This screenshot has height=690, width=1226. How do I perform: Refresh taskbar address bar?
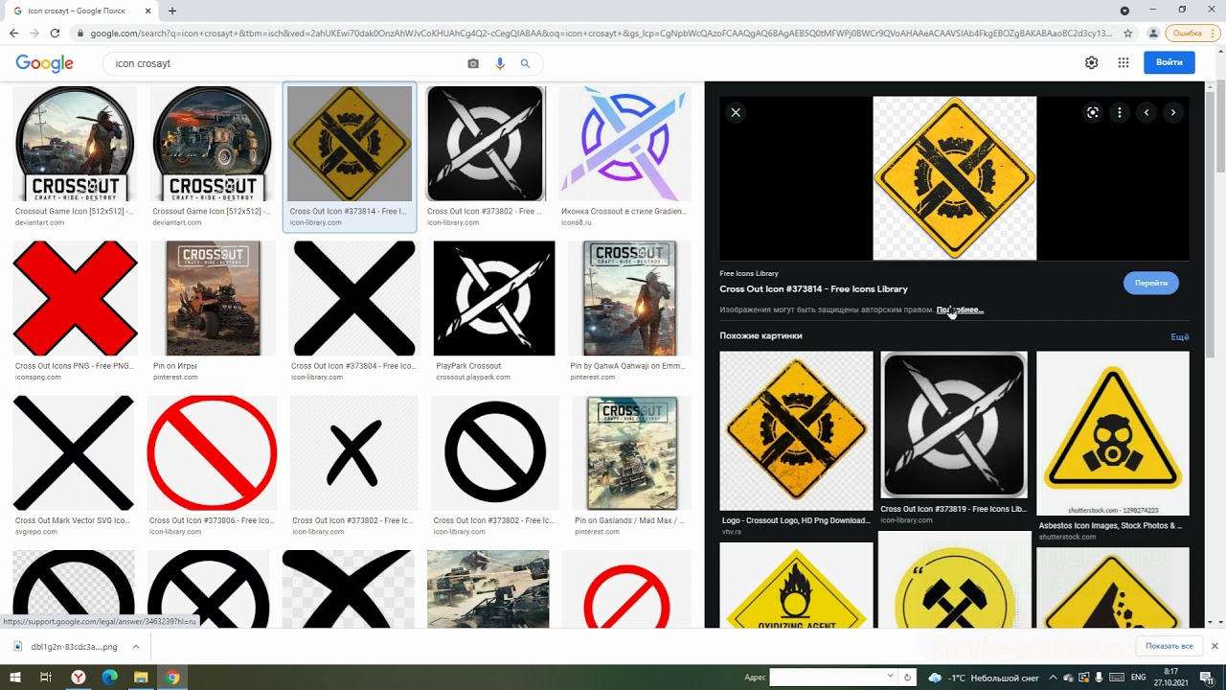pyautogui.click(x=908, y=678)
